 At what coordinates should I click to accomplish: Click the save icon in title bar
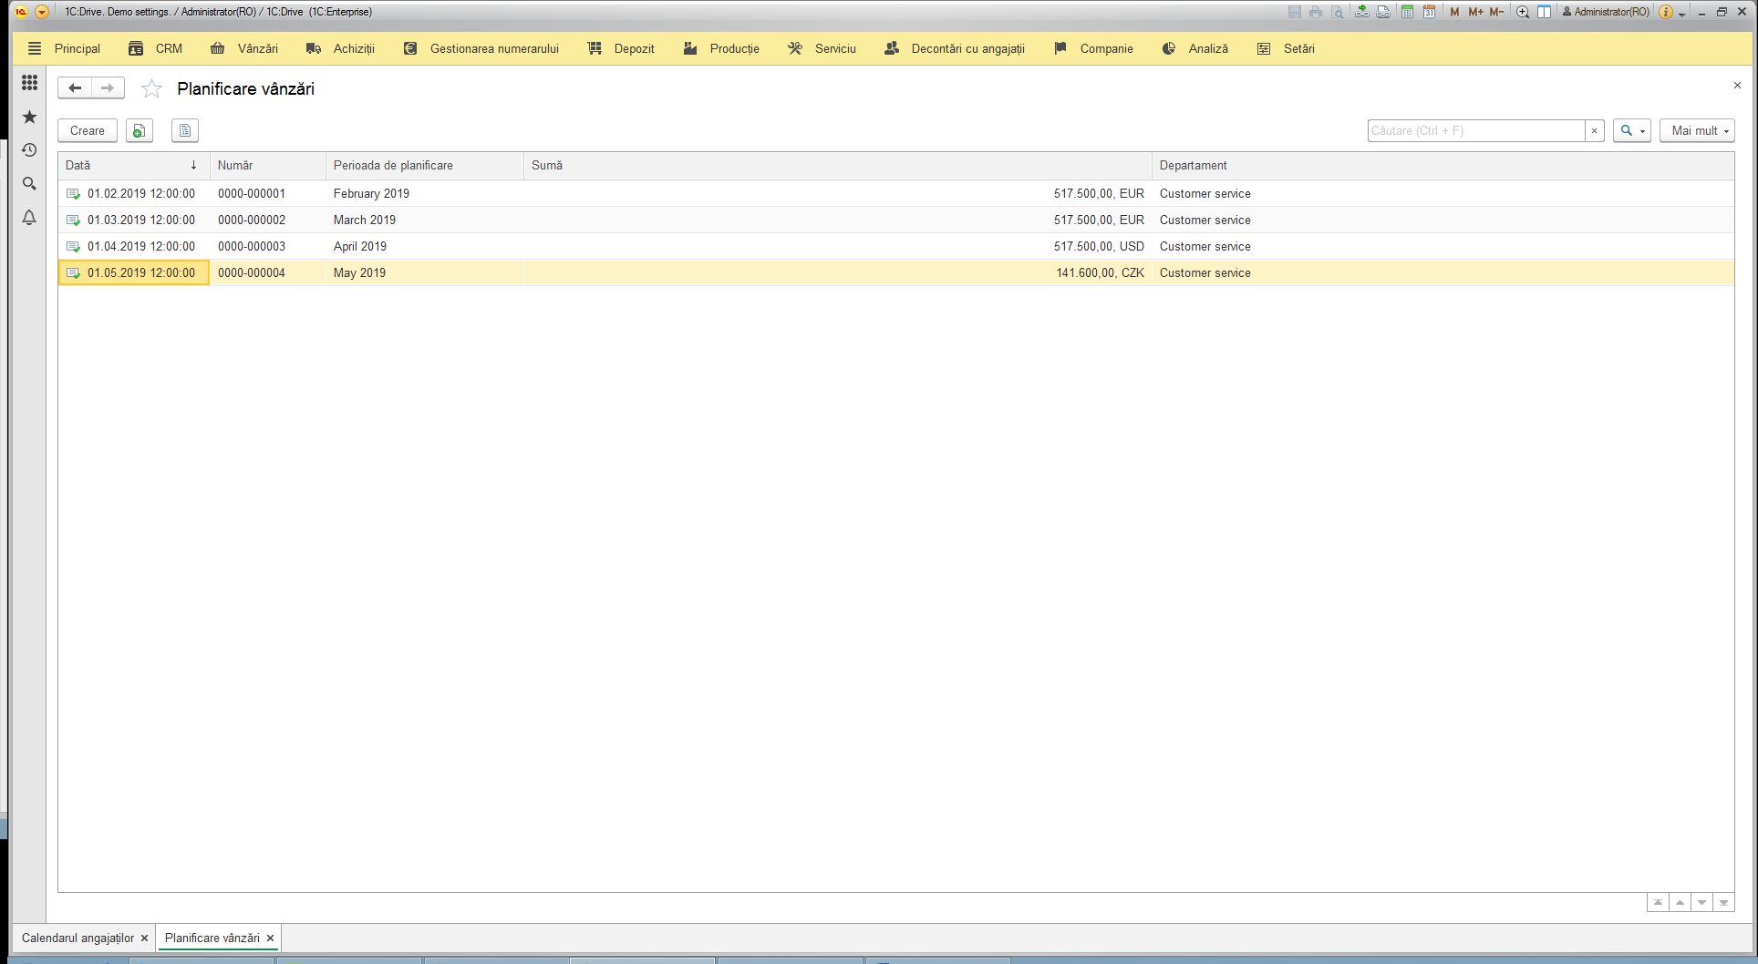coord(1294,12)
